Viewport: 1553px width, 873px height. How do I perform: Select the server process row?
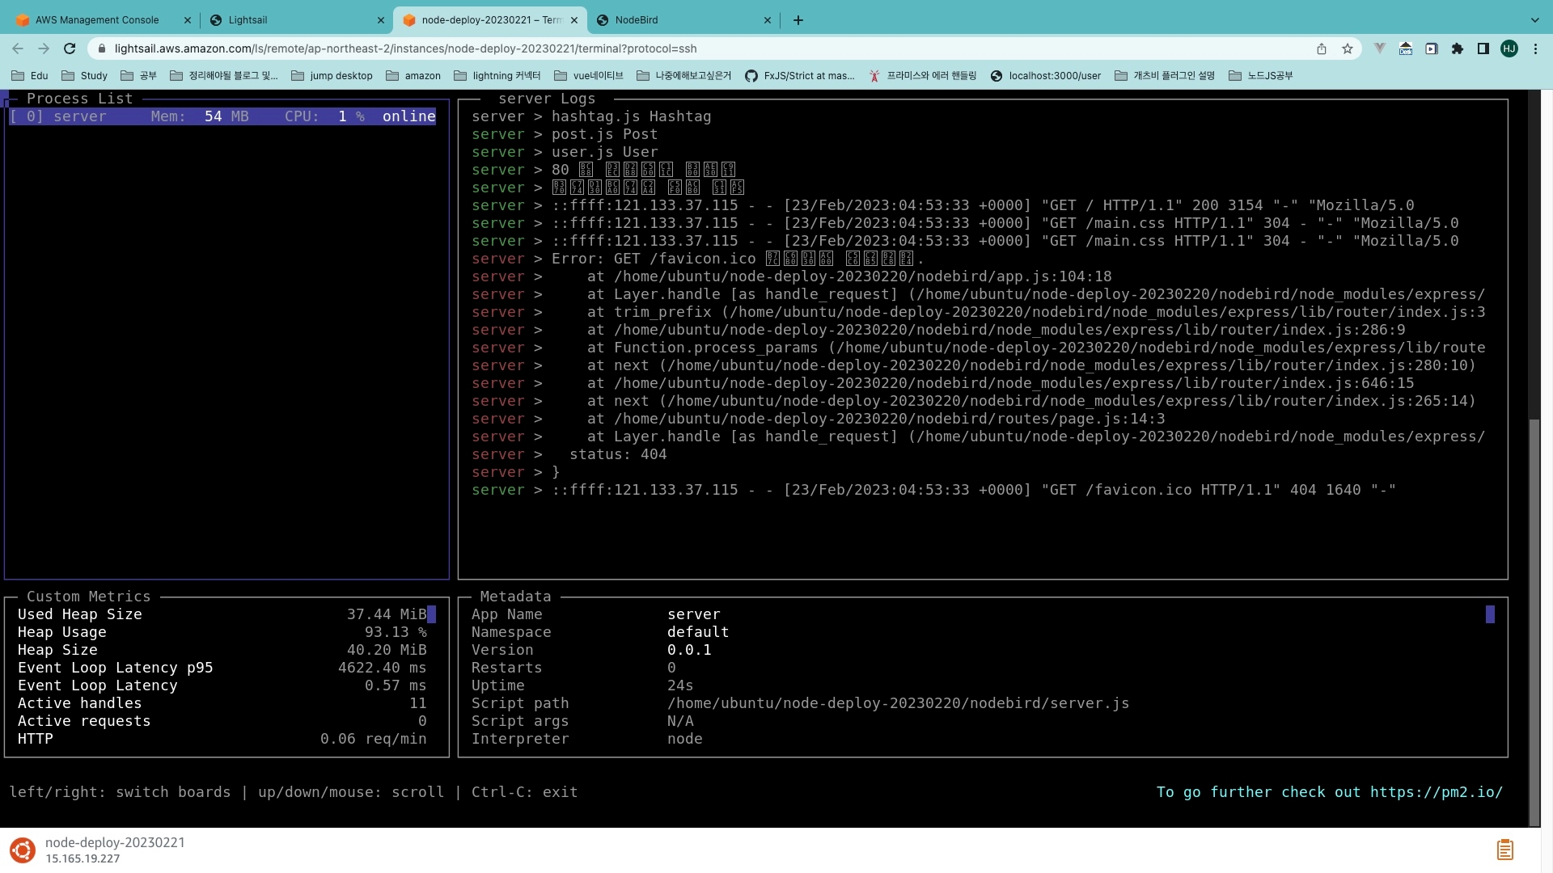(x=222, y=116)
